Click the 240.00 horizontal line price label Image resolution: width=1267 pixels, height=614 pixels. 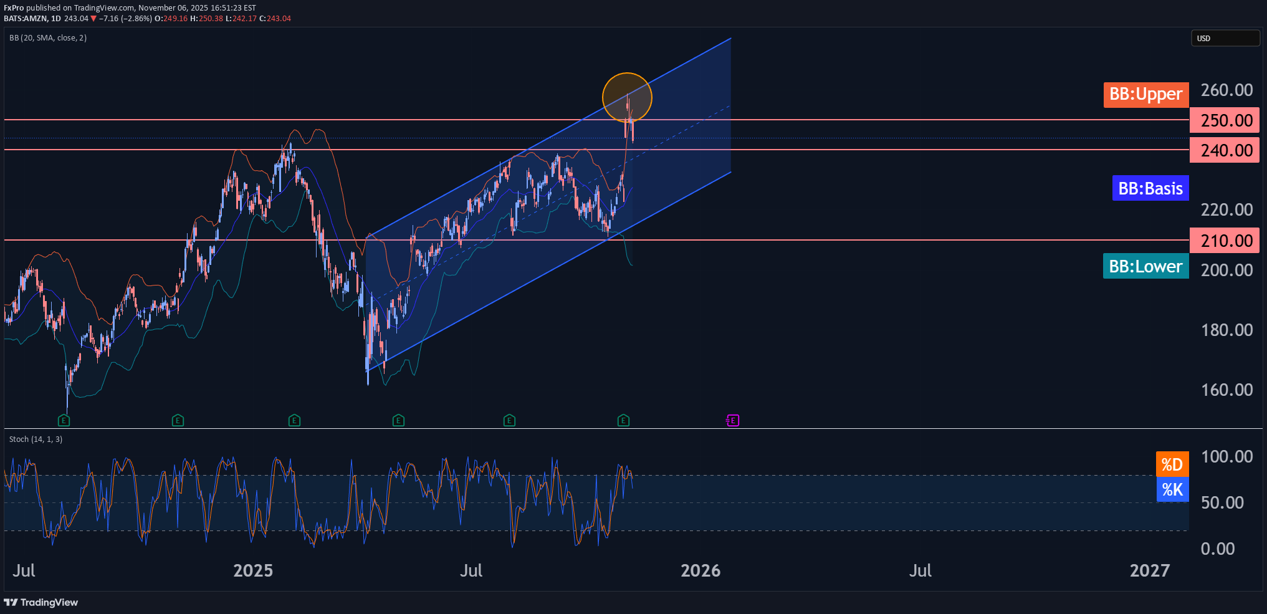point(1225,150)
